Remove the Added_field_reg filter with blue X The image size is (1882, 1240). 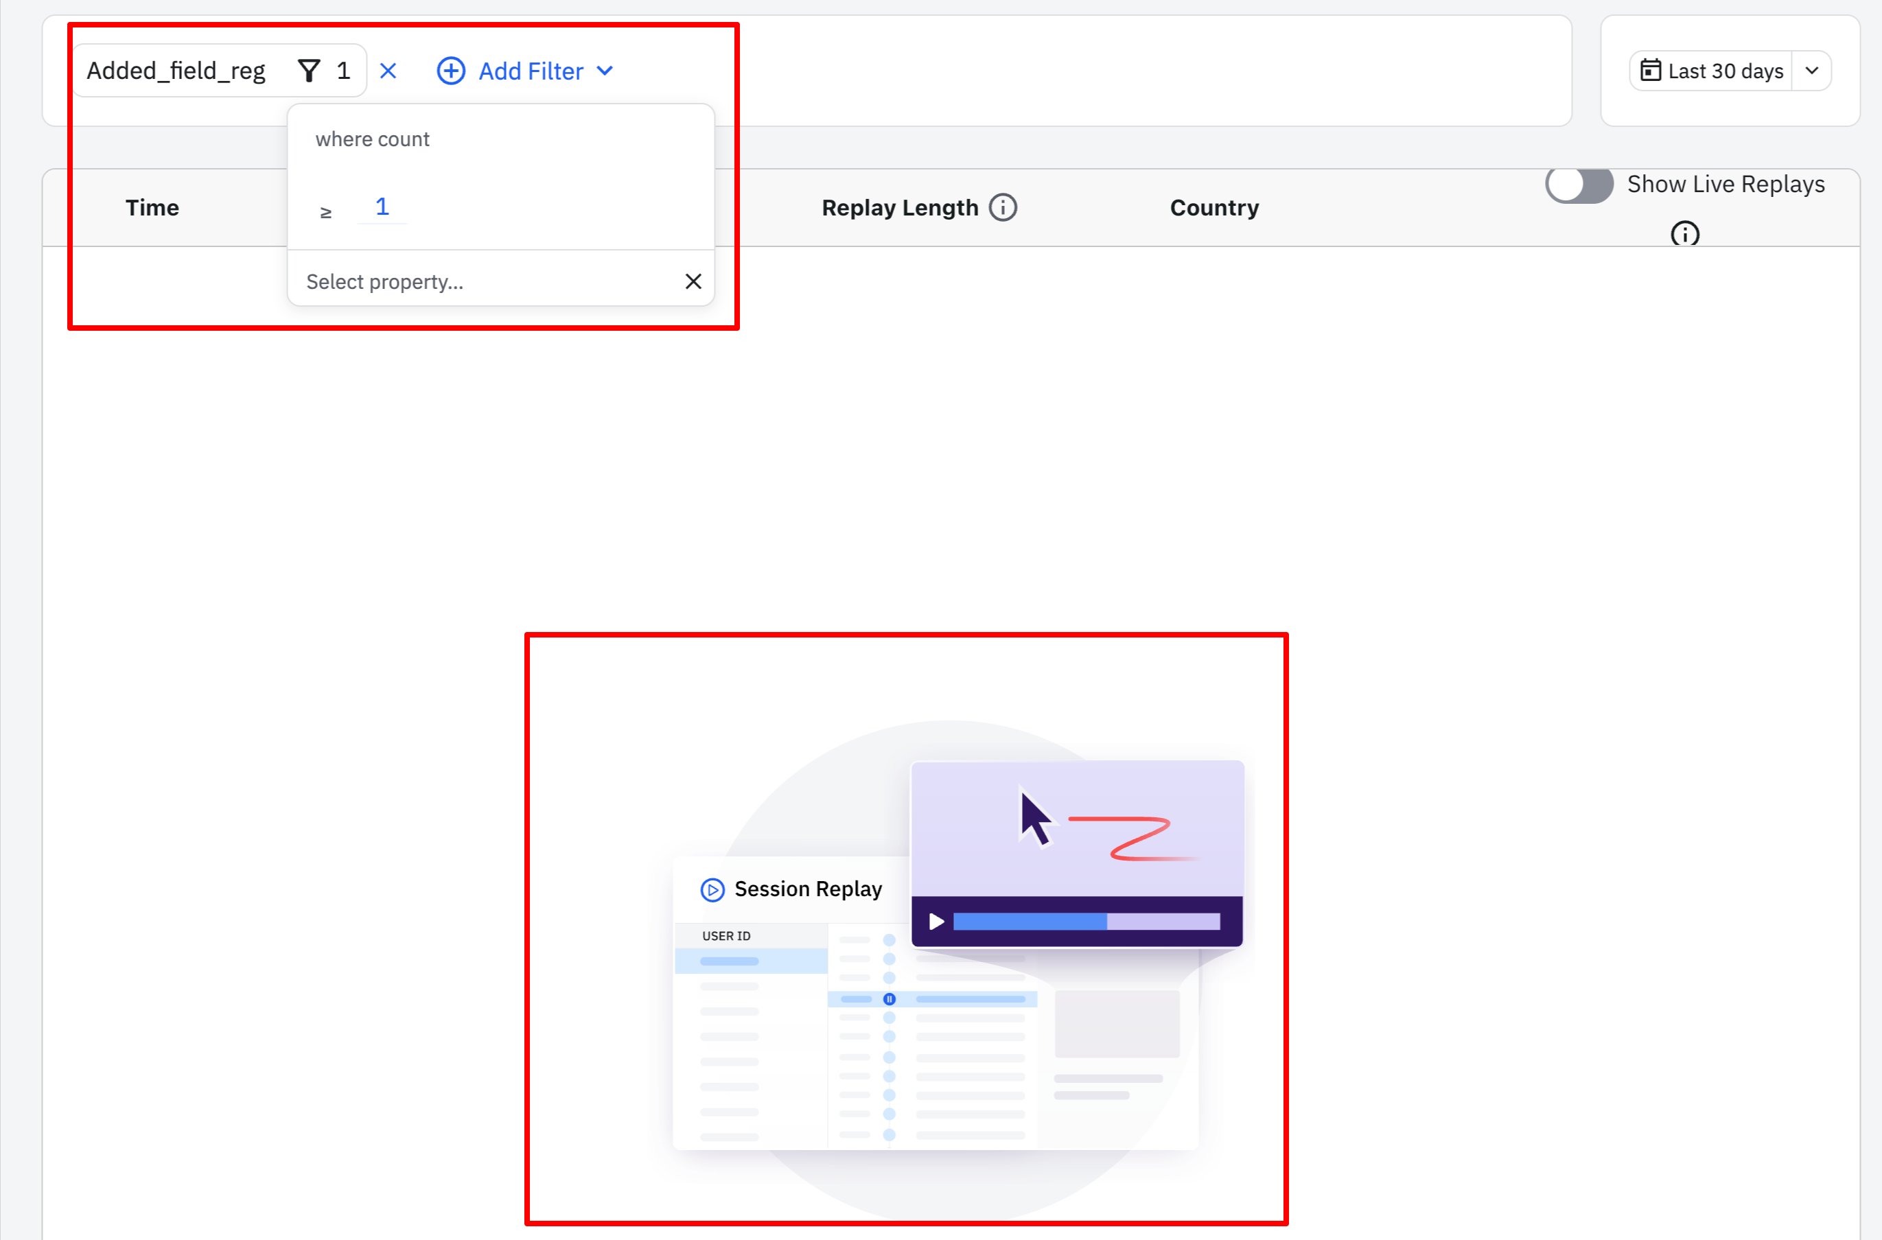[x=388, y=71]
